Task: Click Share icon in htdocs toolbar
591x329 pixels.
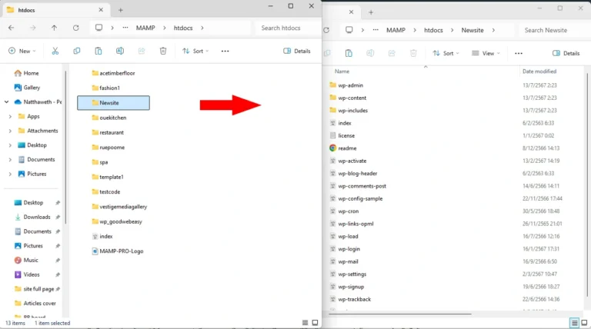Action: point(142,51)
